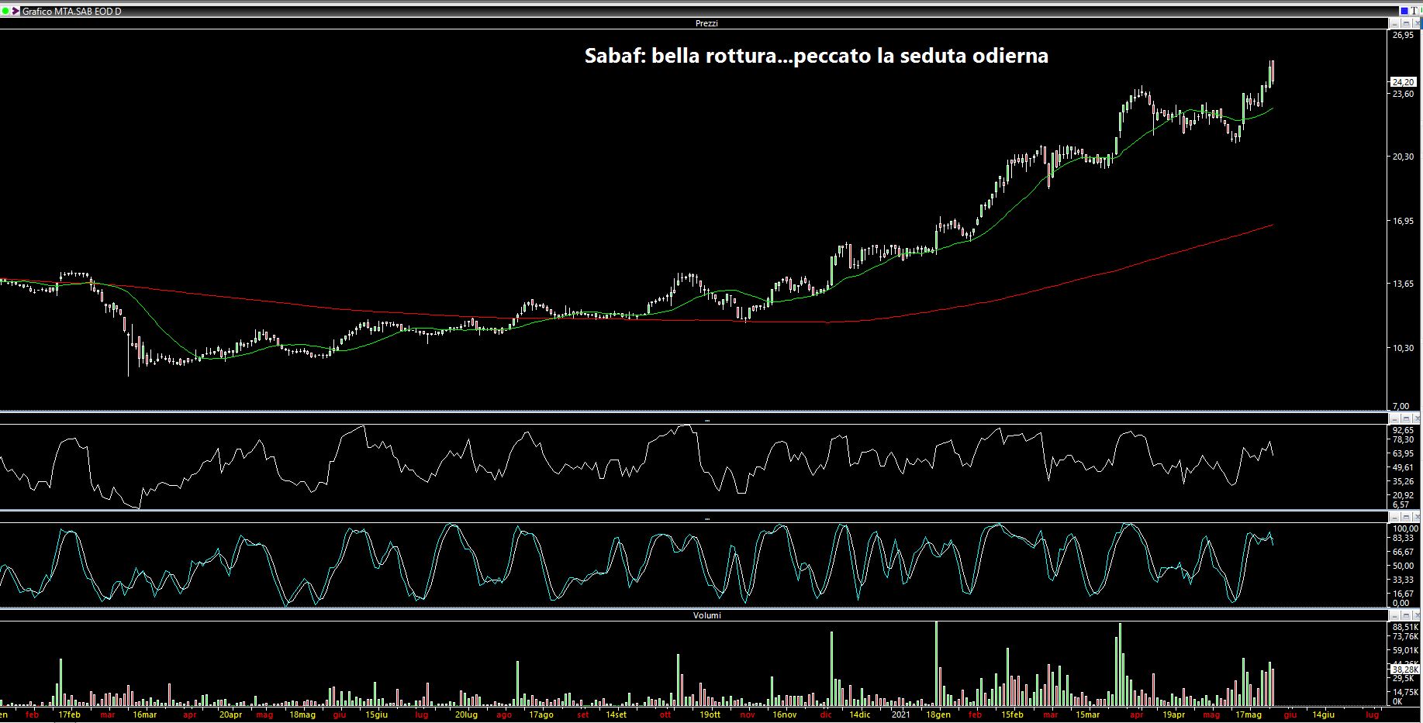Image resolution: width=1423 pixels, height=723 pixels.
Task: Click the Grafico MTA.SAB EOD D title
Action: pyautogui.click(x=72, y=12)
